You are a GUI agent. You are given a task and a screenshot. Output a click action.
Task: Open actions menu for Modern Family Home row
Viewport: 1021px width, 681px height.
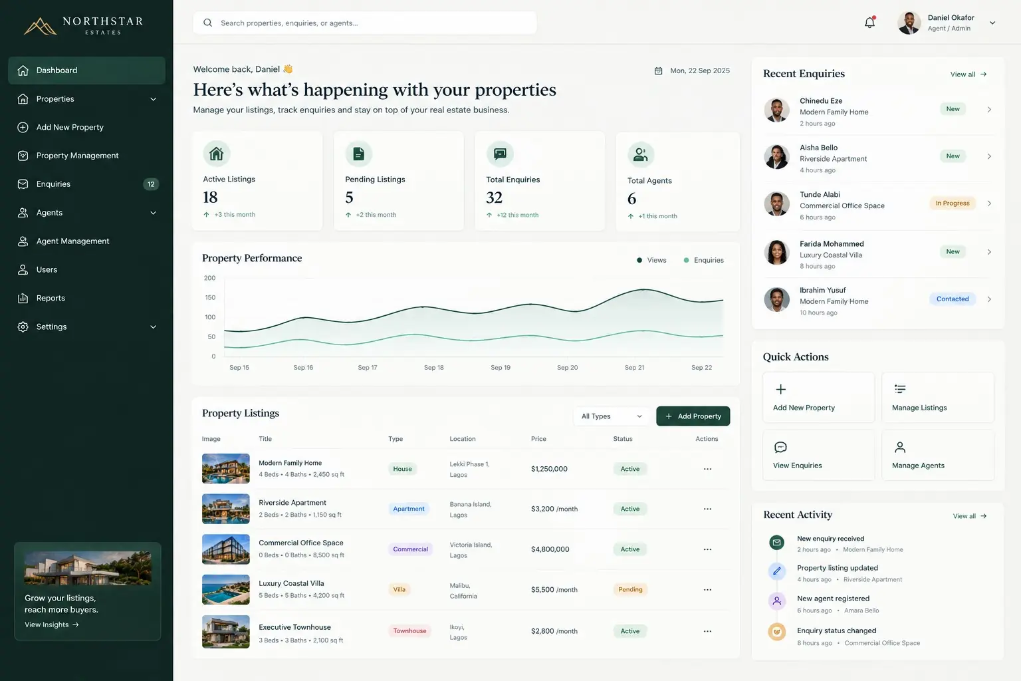tap(707, 469)
